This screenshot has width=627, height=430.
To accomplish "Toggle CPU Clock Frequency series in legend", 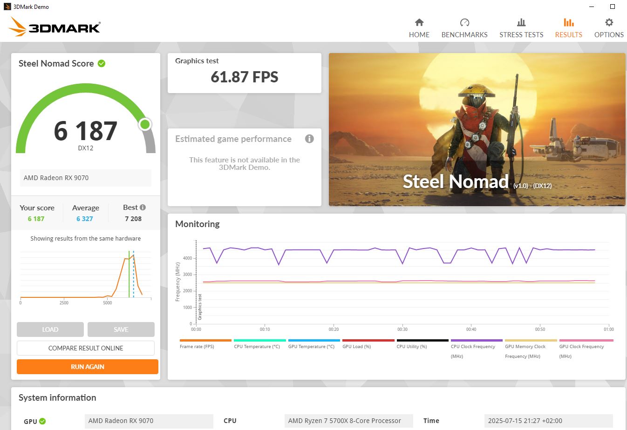I will [477, 349].
